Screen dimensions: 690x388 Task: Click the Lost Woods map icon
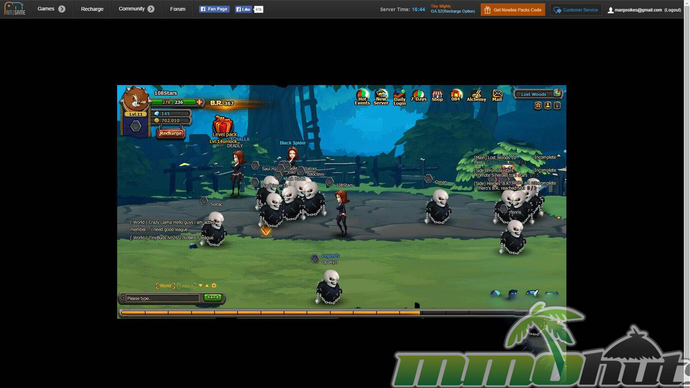coord(557,93)
